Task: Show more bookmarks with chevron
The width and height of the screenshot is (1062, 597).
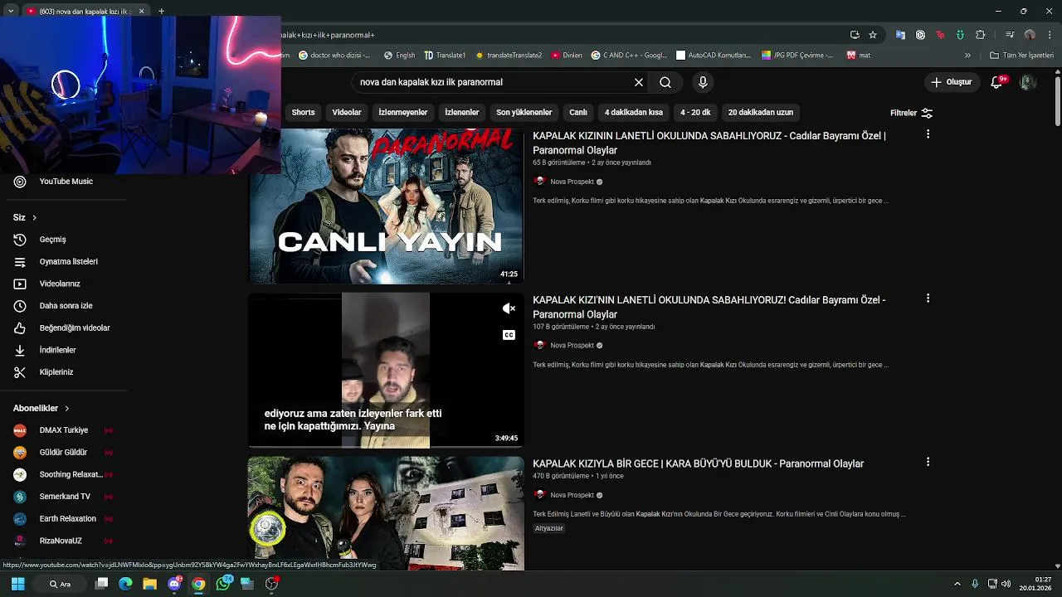Action: [967, 56]
